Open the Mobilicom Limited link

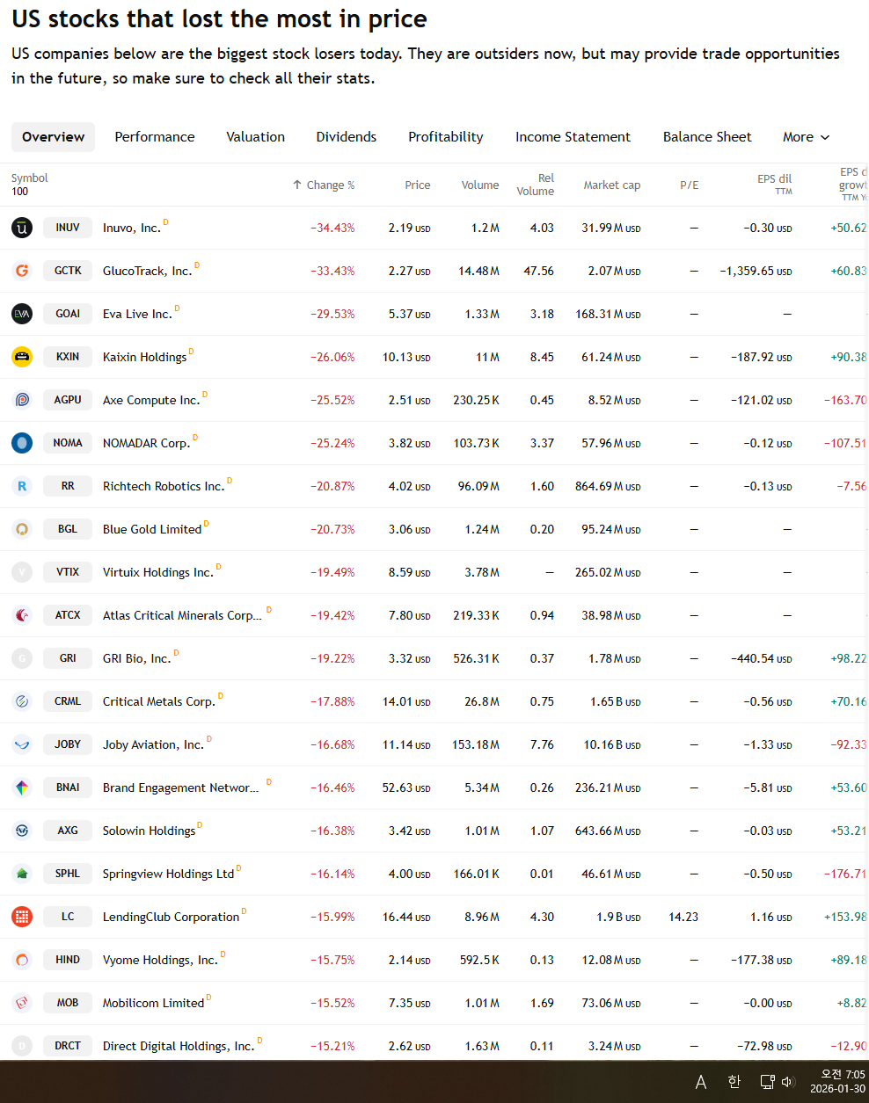tap(153, 1003)
